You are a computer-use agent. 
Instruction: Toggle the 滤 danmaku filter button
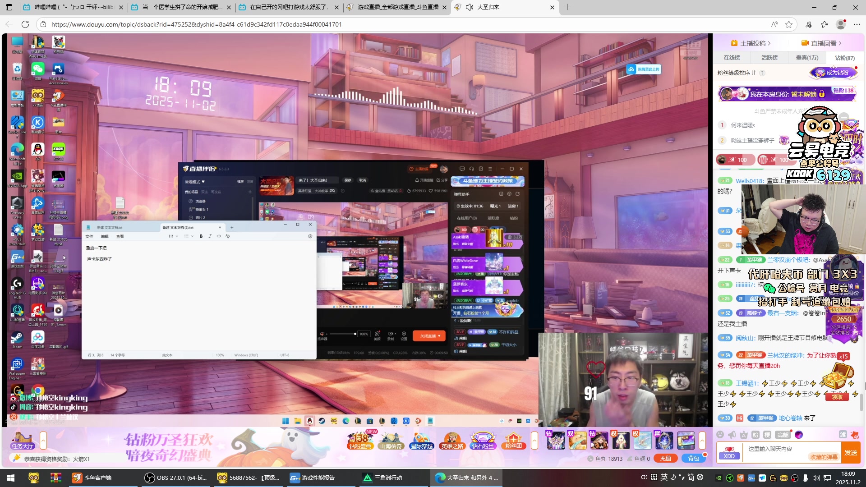[x=843, y=435]
